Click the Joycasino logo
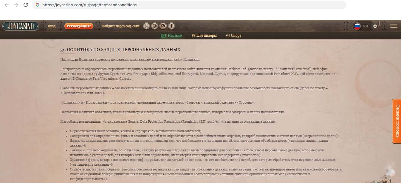The height and width of the screenshot is (183, 401). pyautogui.click(x=21, y=26)
